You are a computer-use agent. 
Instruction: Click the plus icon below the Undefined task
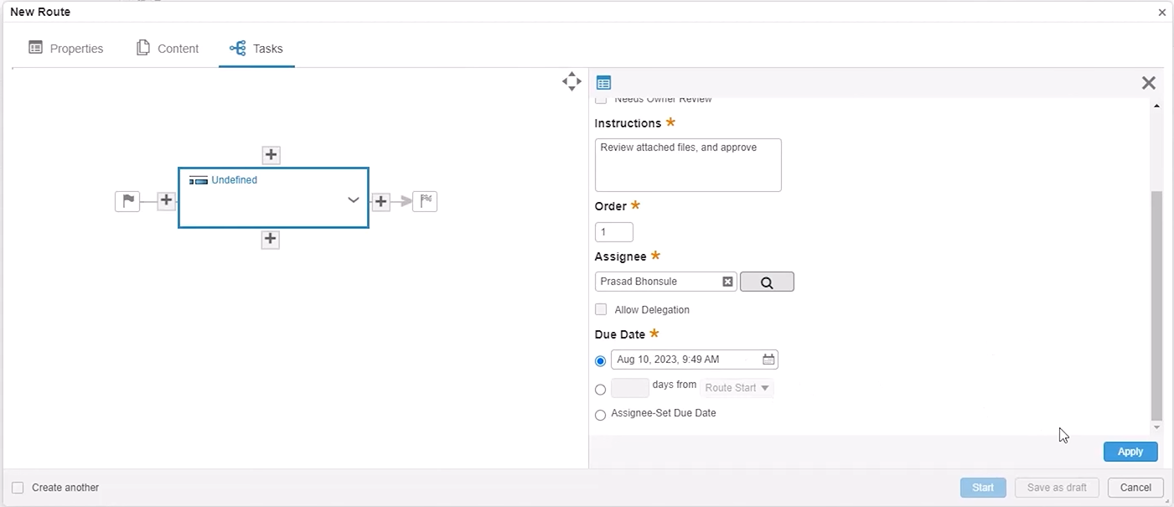(x=270, y=239)
